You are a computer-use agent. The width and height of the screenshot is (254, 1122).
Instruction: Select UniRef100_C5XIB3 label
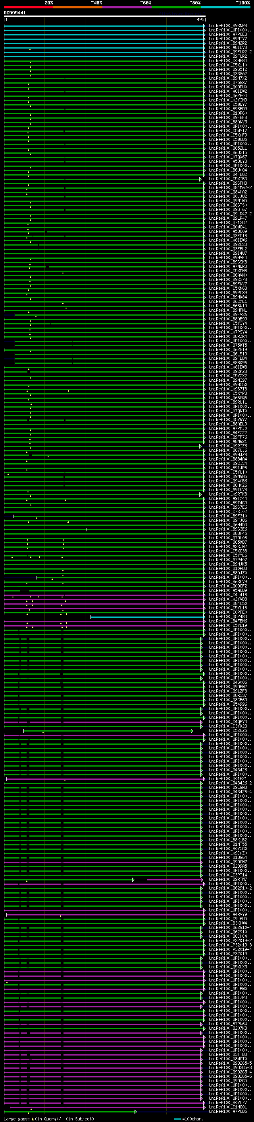(228, 179)
